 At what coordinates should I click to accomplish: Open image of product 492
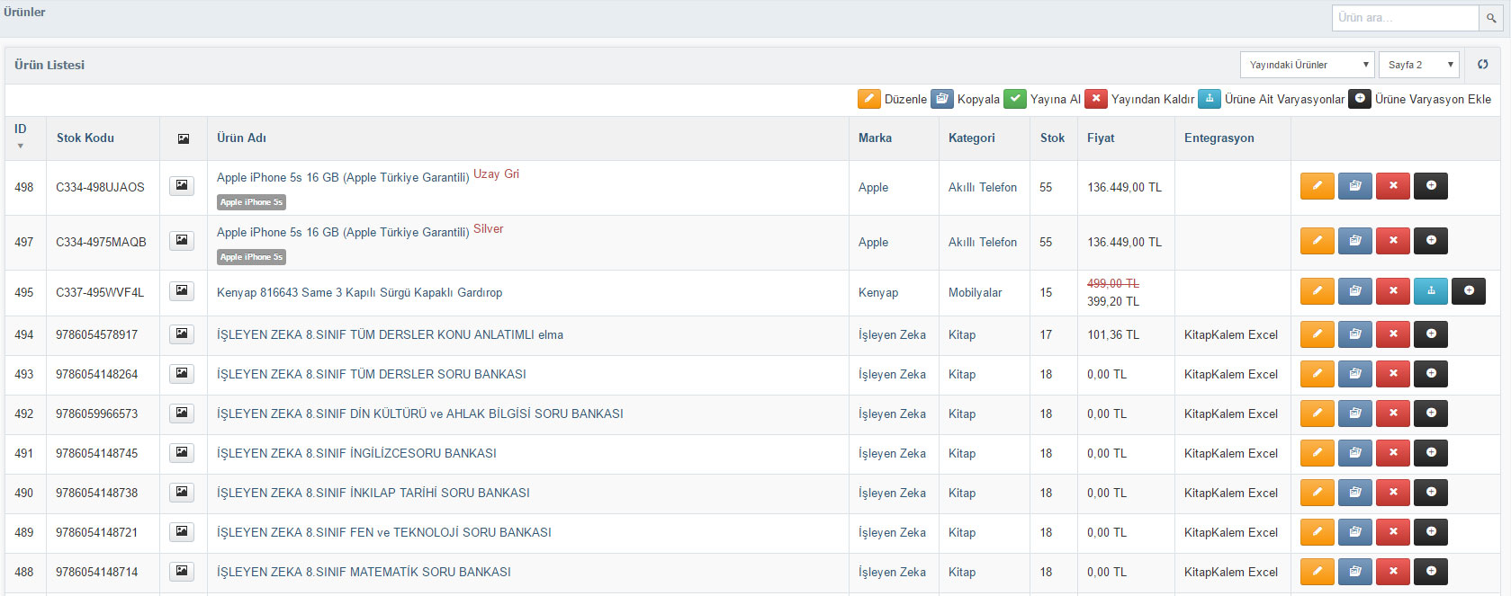coord(182,414)
